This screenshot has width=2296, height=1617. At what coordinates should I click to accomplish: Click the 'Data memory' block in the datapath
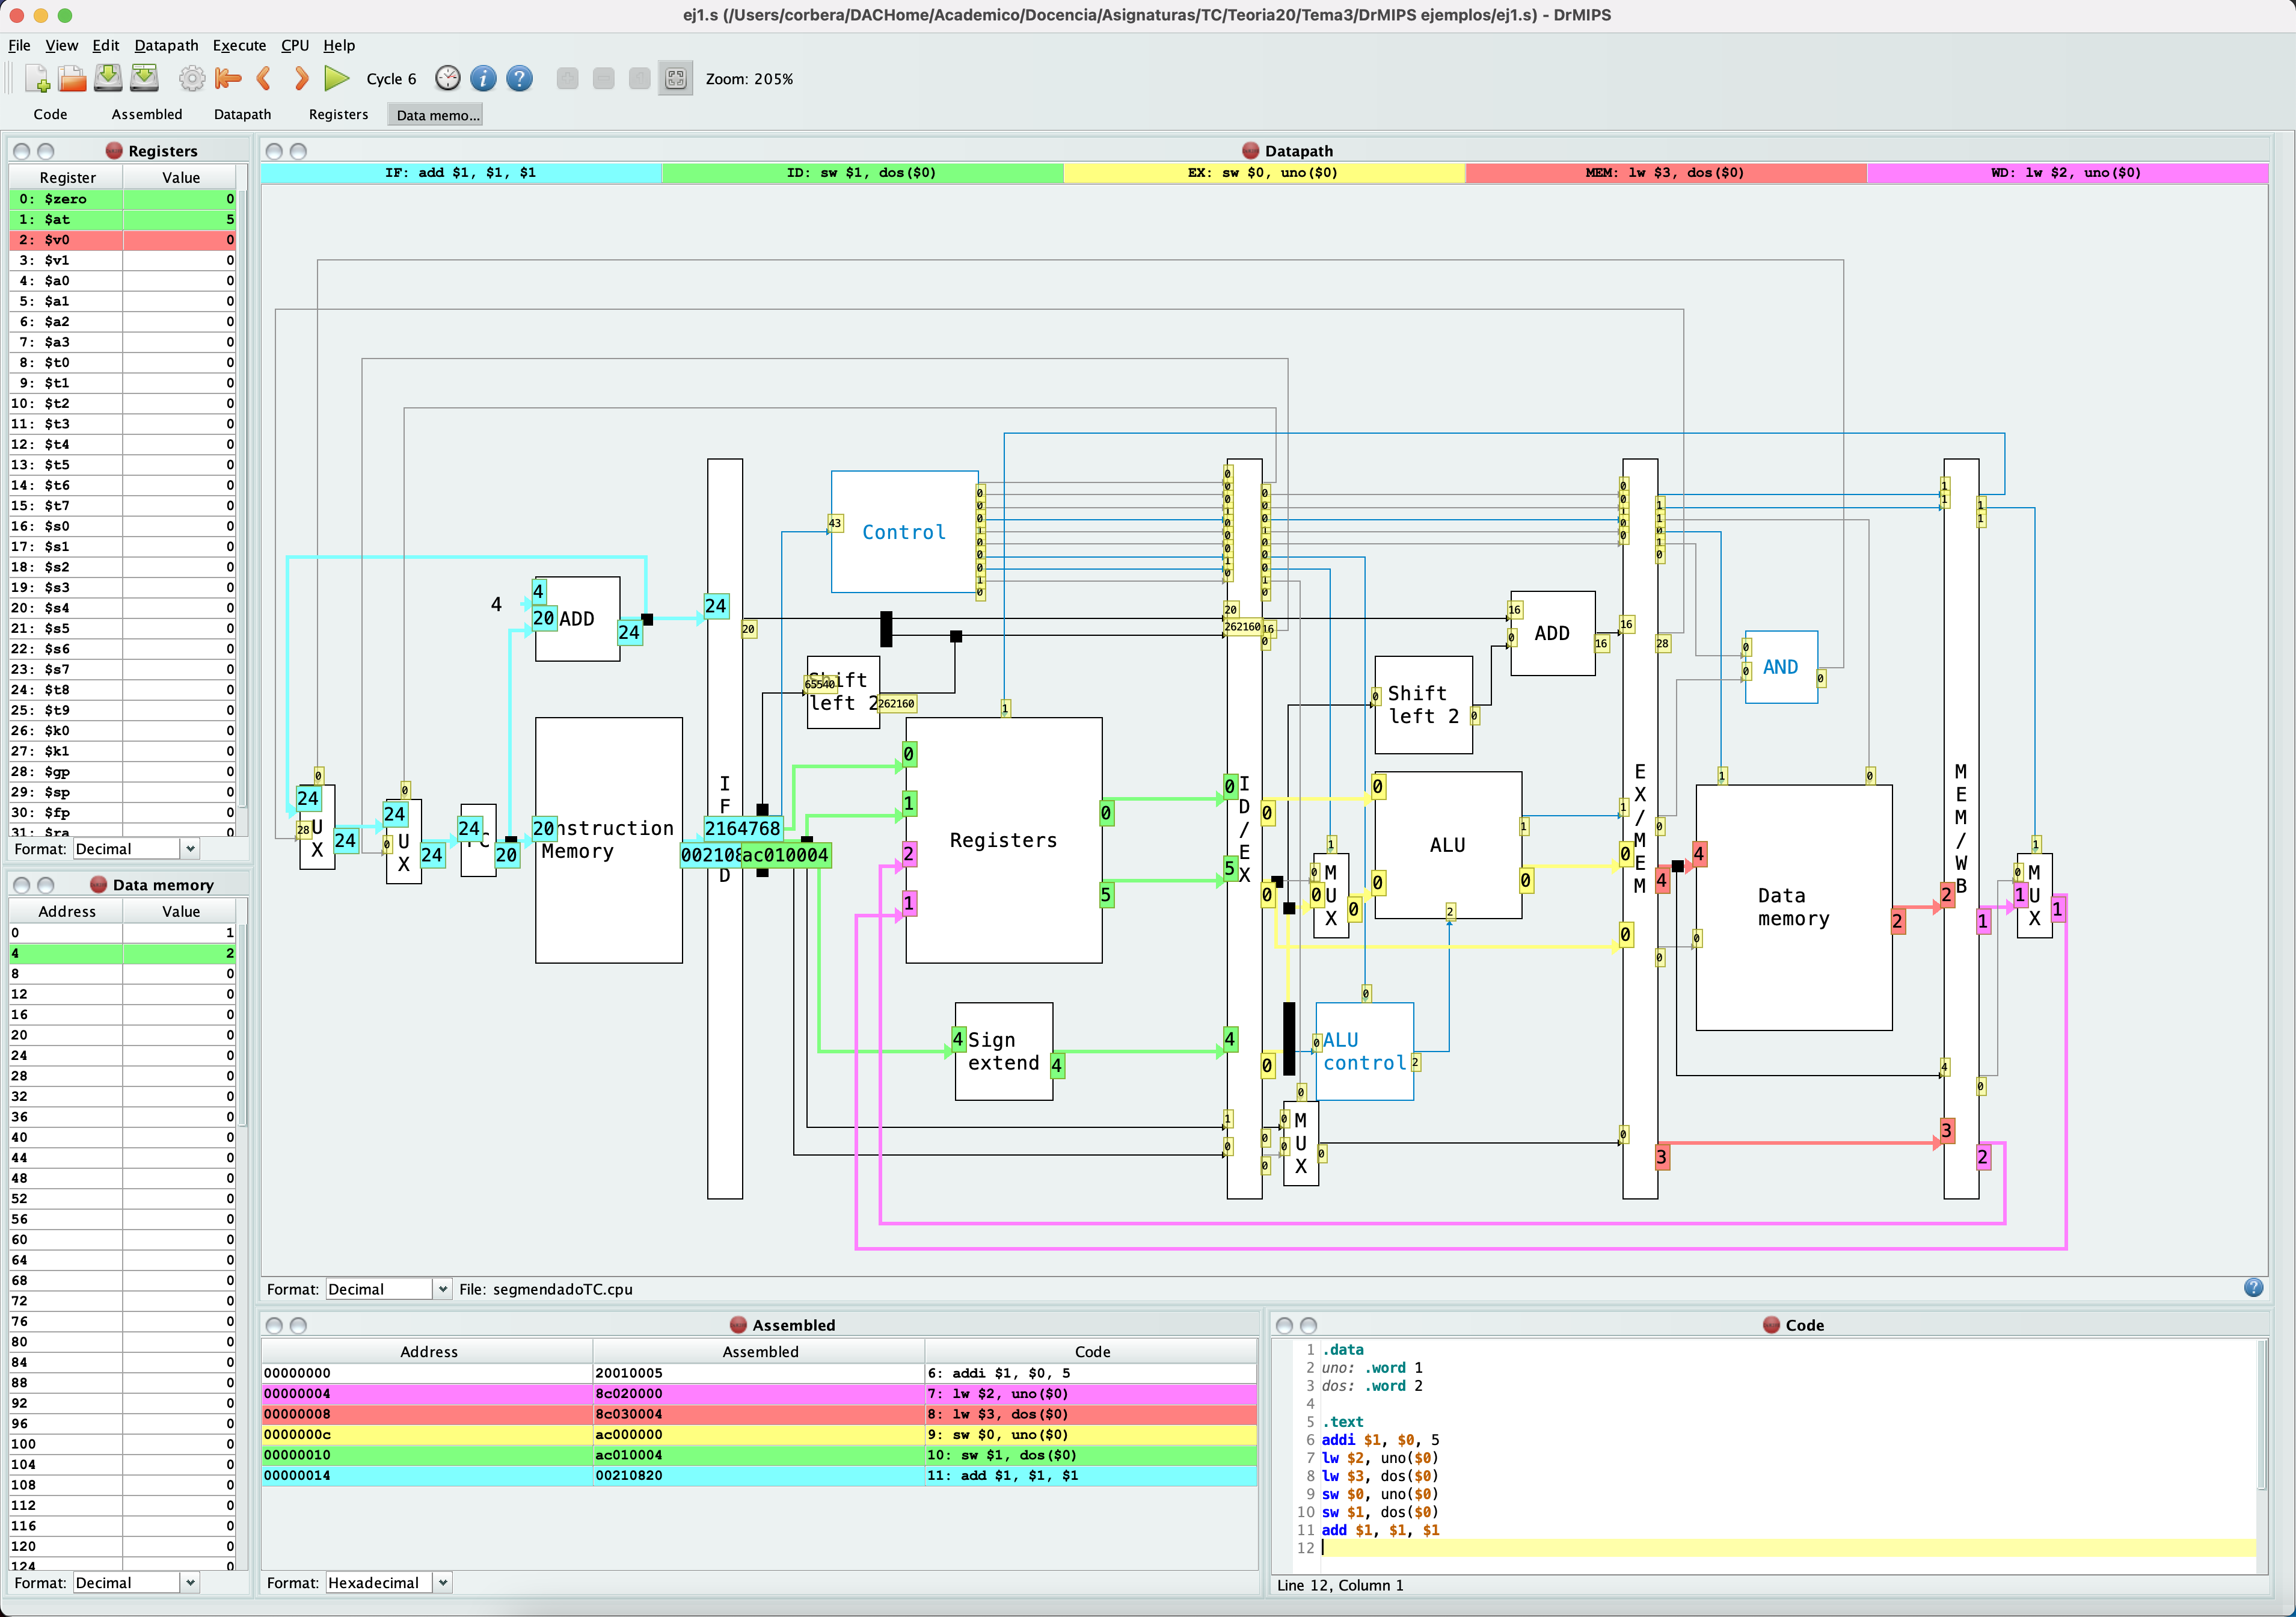1794,908
